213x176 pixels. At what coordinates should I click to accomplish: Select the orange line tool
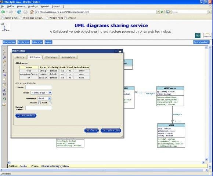coord(4,62)
